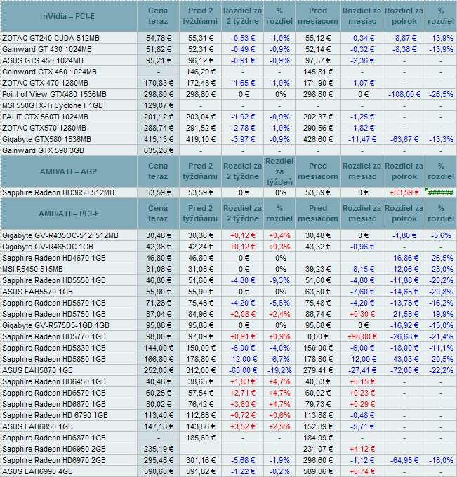This screenshot has width=457, height=477.
Task: Select the -60,00 € two-week difference cell
Action: (243, 371)
